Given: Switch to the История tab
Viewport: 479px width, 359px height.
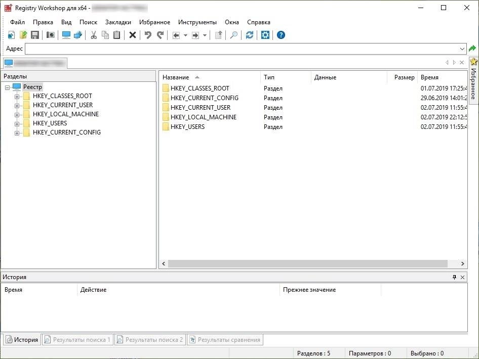Looking at the screenshot, I should pyautogui.click(x=22, y=339).
